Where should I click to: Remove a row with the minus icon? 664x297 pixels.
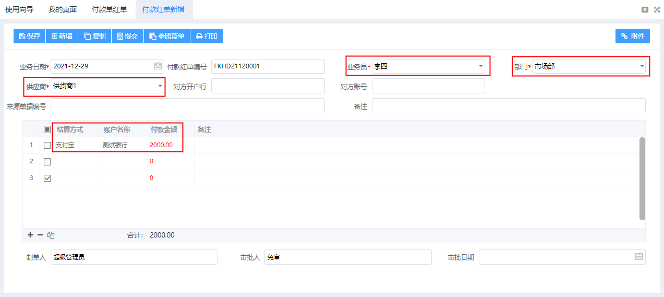pyautogui.click(x=40, y=235)
